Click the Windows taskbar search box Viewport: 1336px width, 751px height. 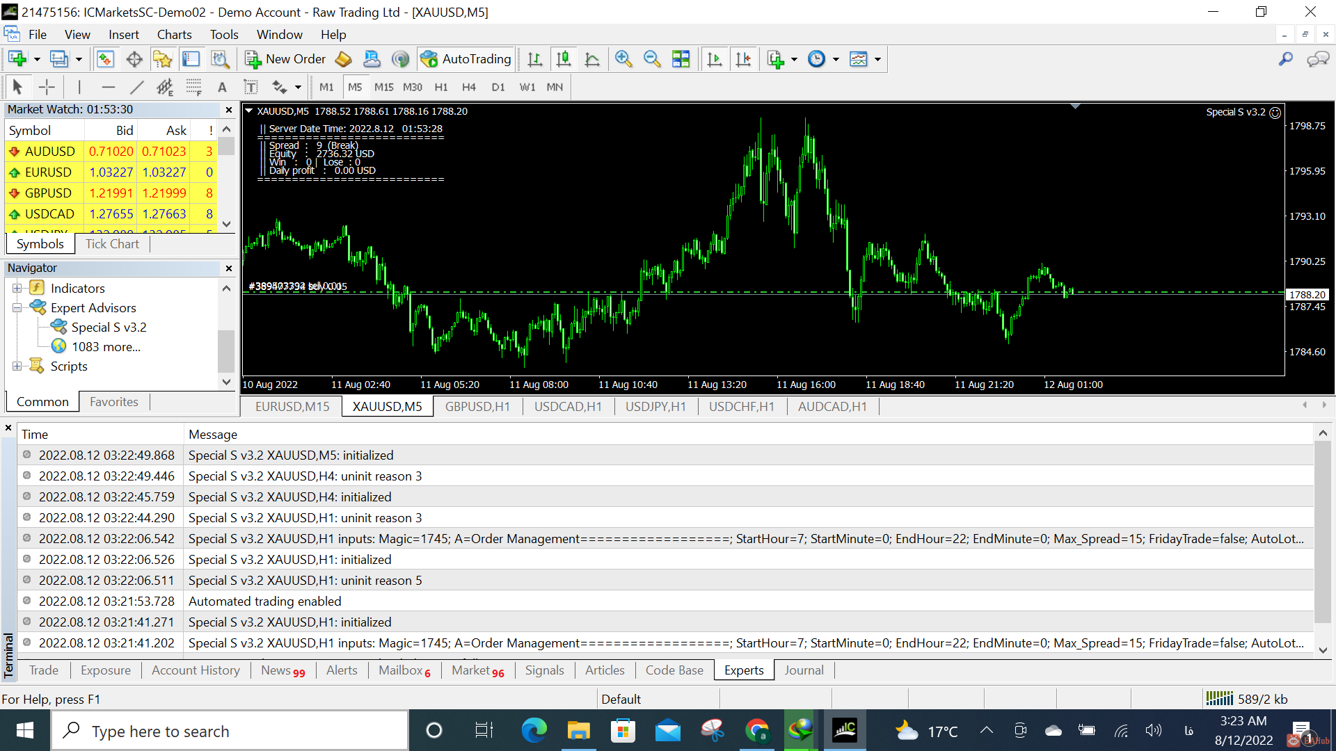tap(230, 731)
